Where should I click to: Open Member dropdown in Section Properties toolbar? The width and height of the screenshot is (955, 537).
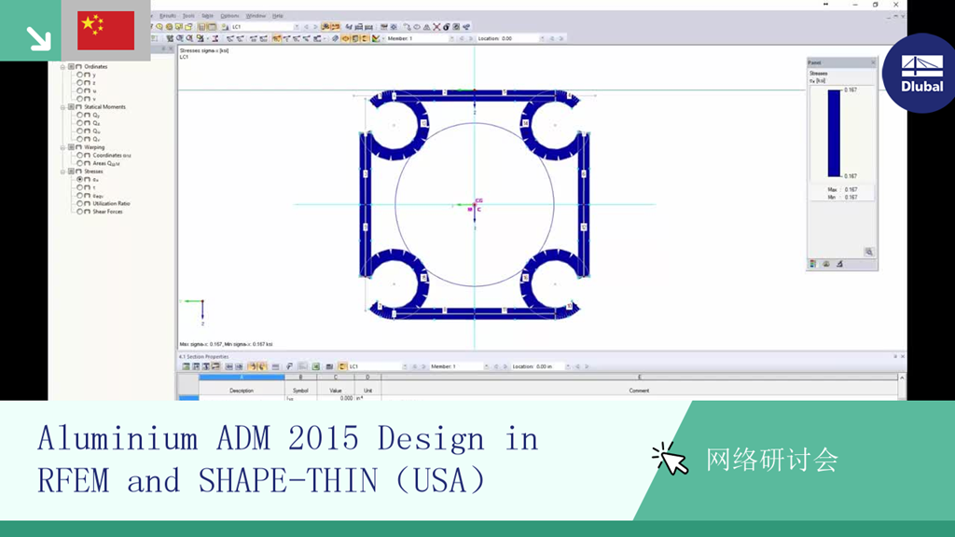point(486,366)
